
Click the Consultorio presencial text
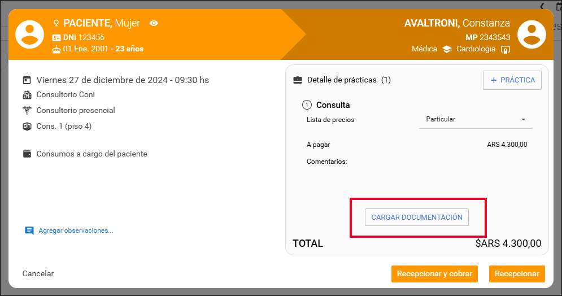[x=76, y=110]
